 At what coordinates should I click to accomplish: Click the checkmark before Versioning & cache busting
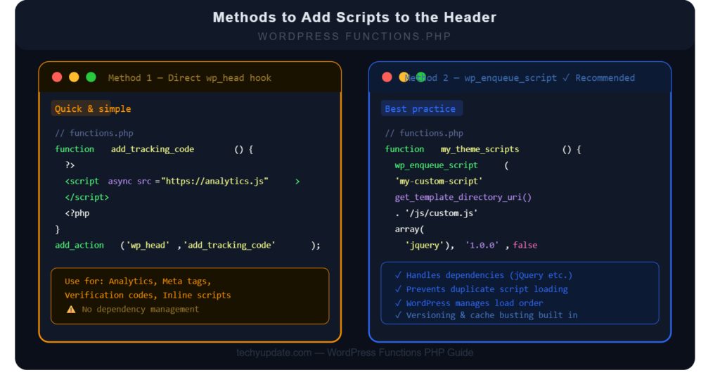(x=398, y=315)
